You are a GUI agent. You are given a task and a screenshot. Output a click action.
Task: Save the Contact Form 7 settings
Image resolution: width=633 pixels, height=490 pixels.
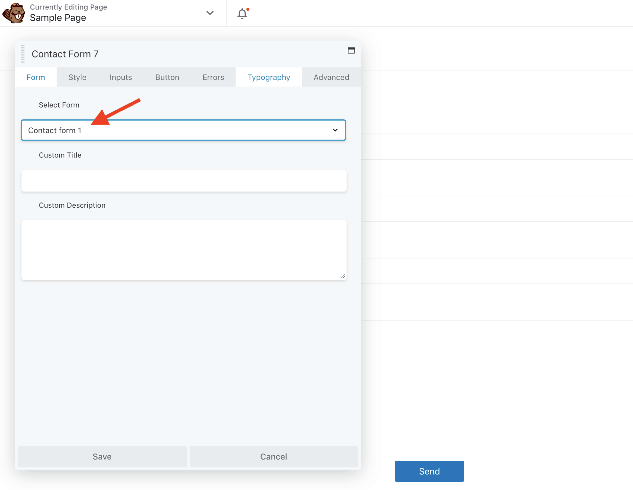coord(102,456)
